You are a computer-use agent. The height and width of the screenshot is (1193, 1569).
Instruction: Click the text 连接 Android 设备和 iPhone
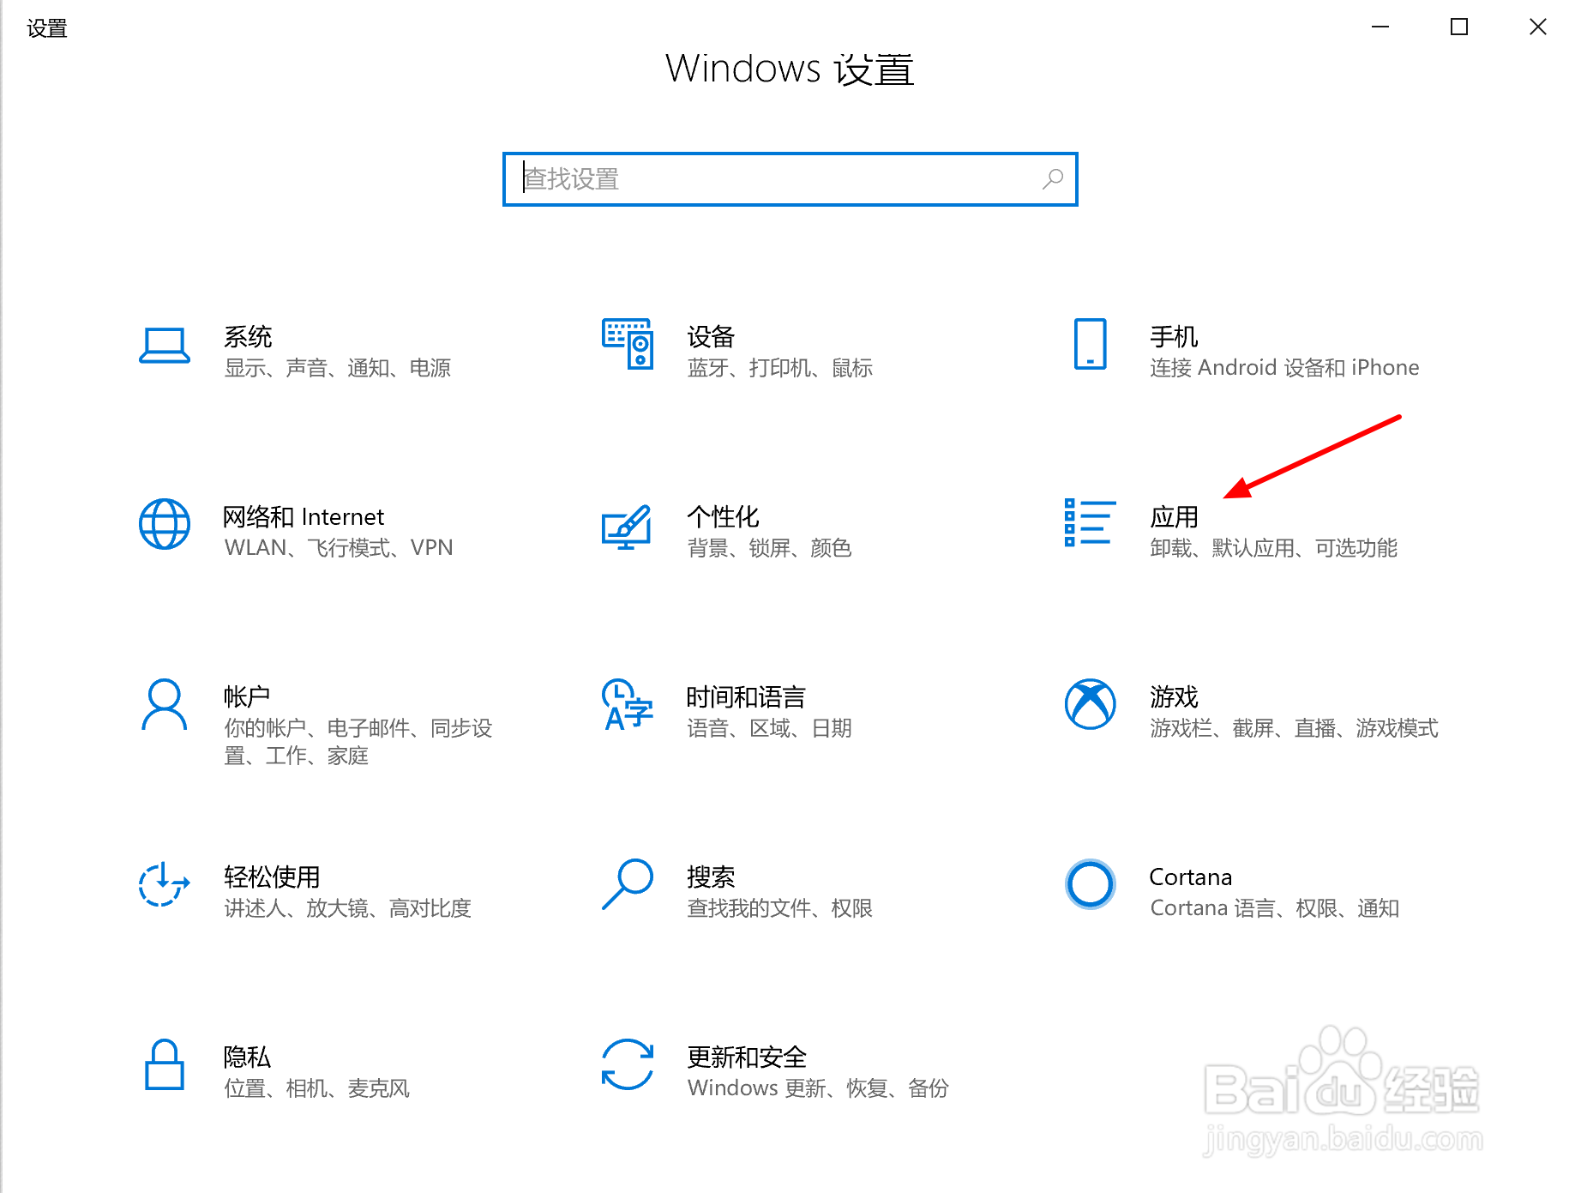coord(1284,368)
